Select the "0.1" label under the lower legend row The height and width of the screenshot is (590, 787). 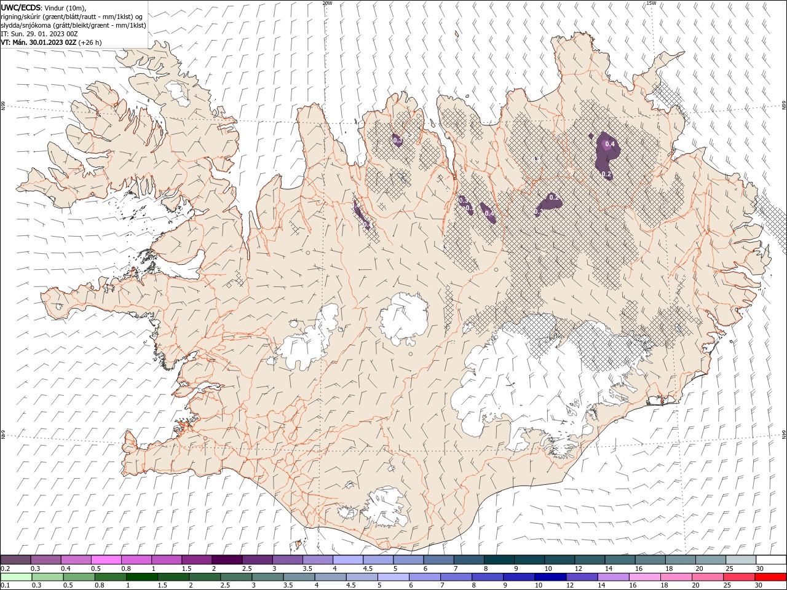(5, 586)
